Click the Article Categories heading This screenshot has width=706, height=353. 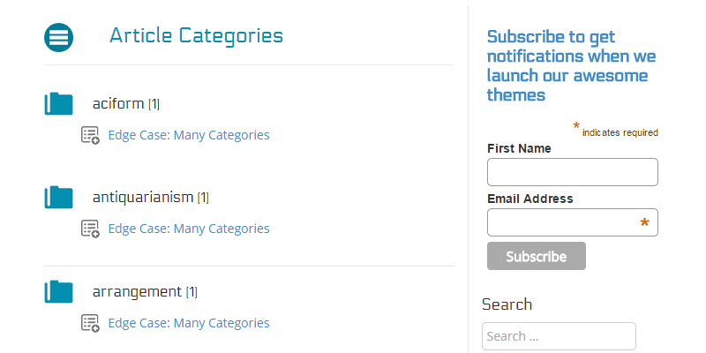pos(196,36)
